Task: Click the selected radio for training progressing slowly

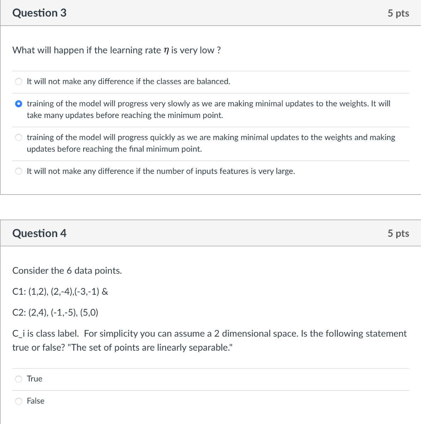Action: [x=18, y=104]
